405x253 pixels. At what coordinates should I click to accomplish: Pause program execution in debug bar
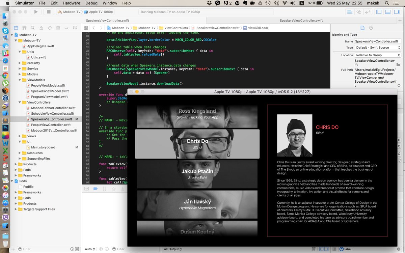105,189
